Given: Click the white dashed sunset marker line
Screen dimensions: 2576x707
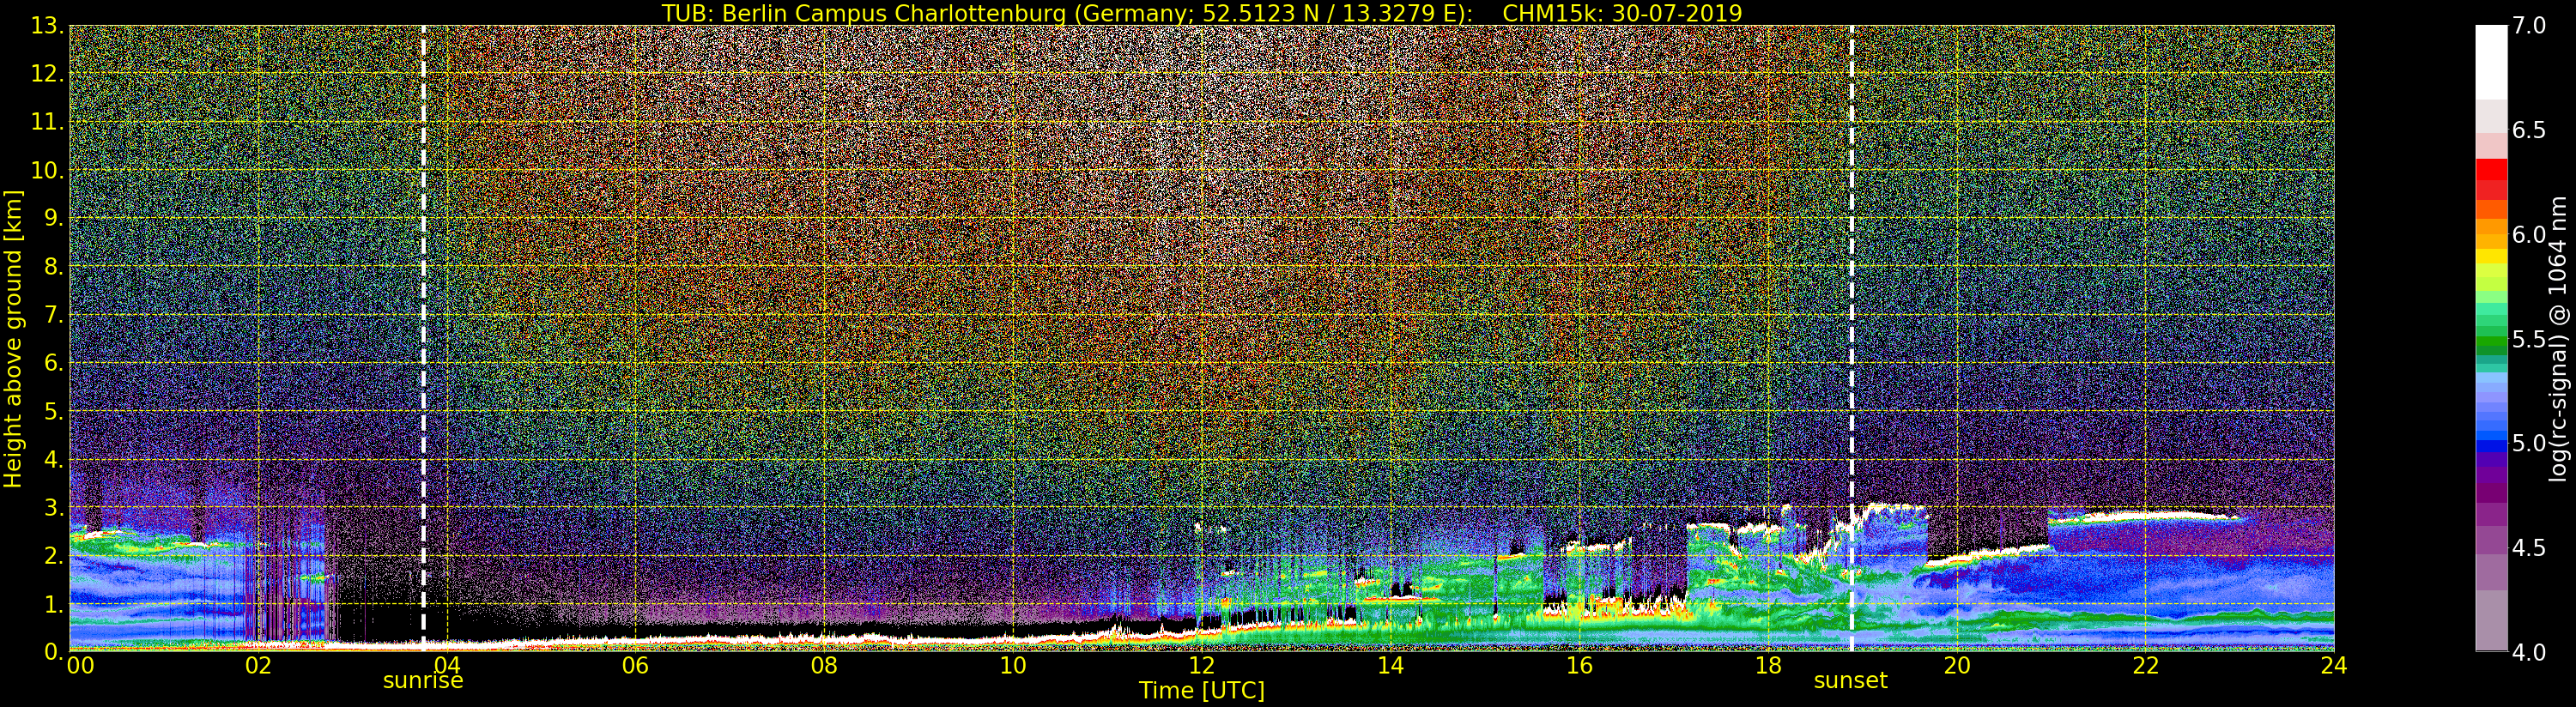Looking at the screenshot, I should click(1851, 338).
